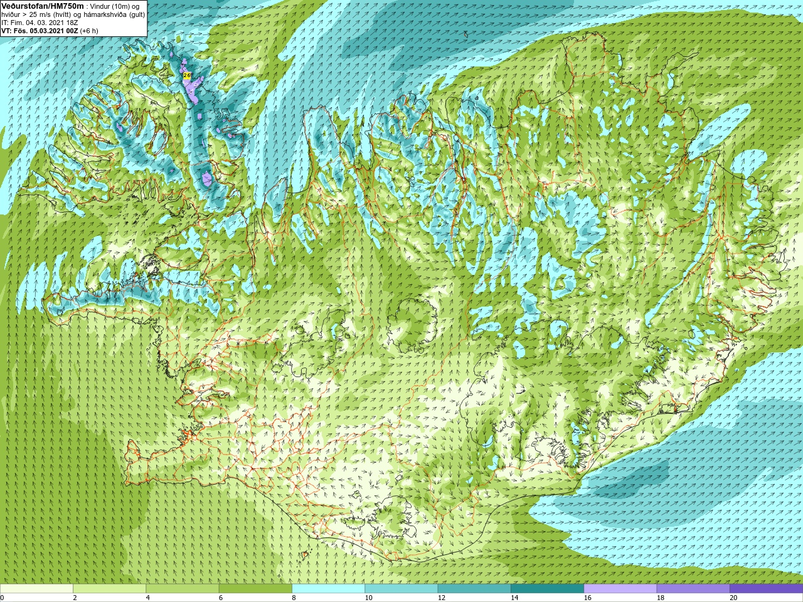Select the 16–18 m/s light lavender legend swatch
Screen dimensions: 803x602
pos(620,589)
